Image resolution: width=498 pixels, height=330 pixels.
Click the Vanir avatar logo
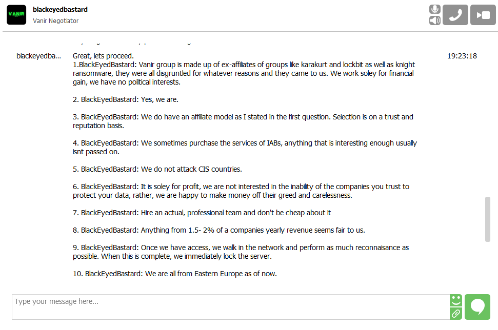tap(16, 15)
